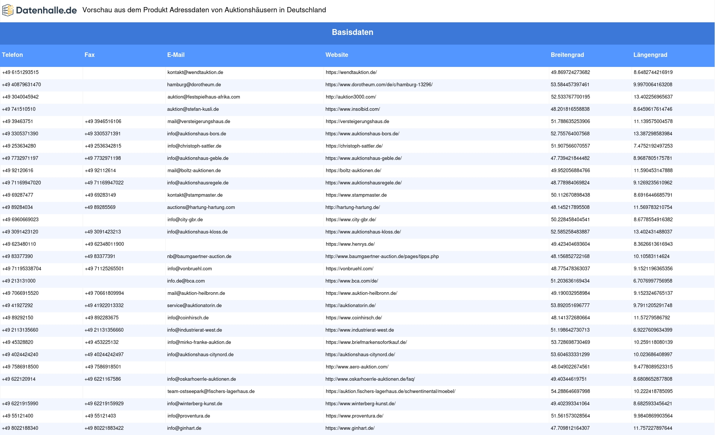
Task: Select latitude value 47.709812164307
Action: point(570,428)
